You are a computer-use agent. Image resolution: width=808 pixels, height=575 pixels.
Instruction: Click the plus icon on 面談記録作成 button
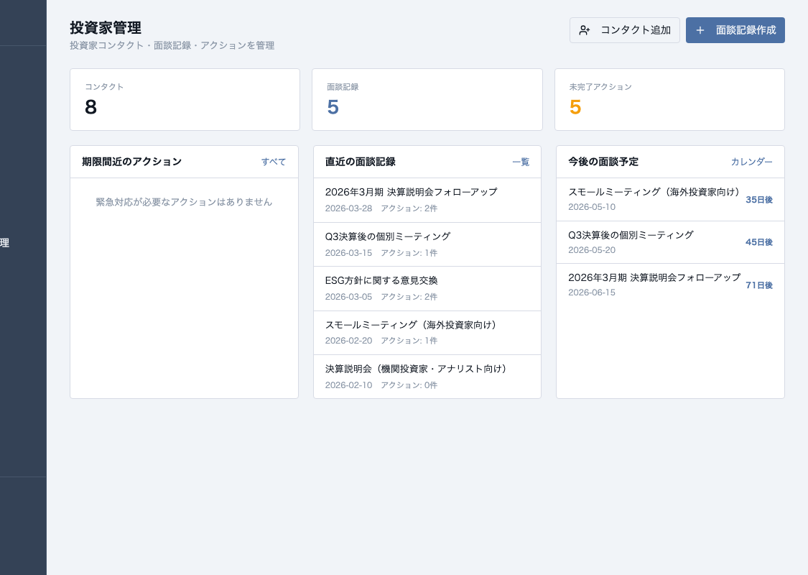(x=700, y=30)
